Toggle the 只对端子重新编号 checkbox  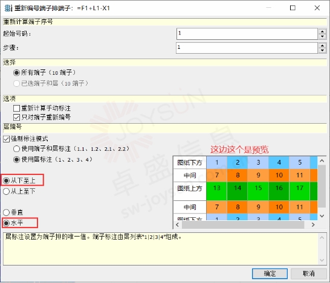(x=16, y=117)
